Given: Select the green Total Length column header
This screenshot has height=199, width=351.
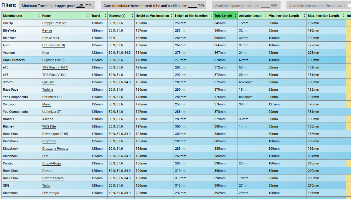Looking at the screenshot, I should [223, 16].
